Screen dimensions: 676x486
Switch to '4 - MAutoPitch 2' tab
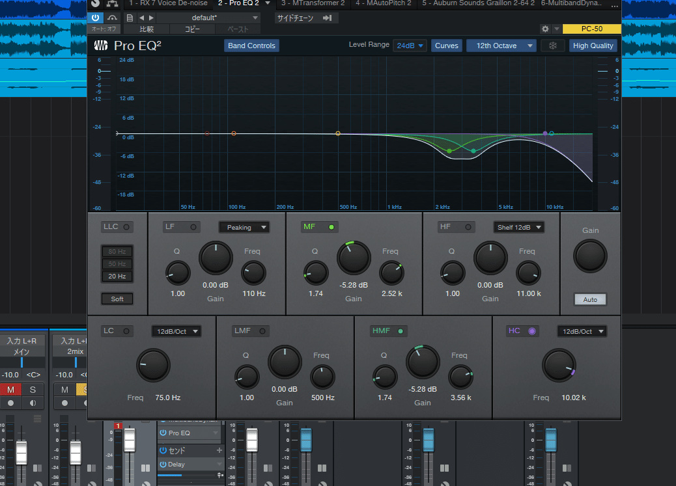click(x=384, y=3)
